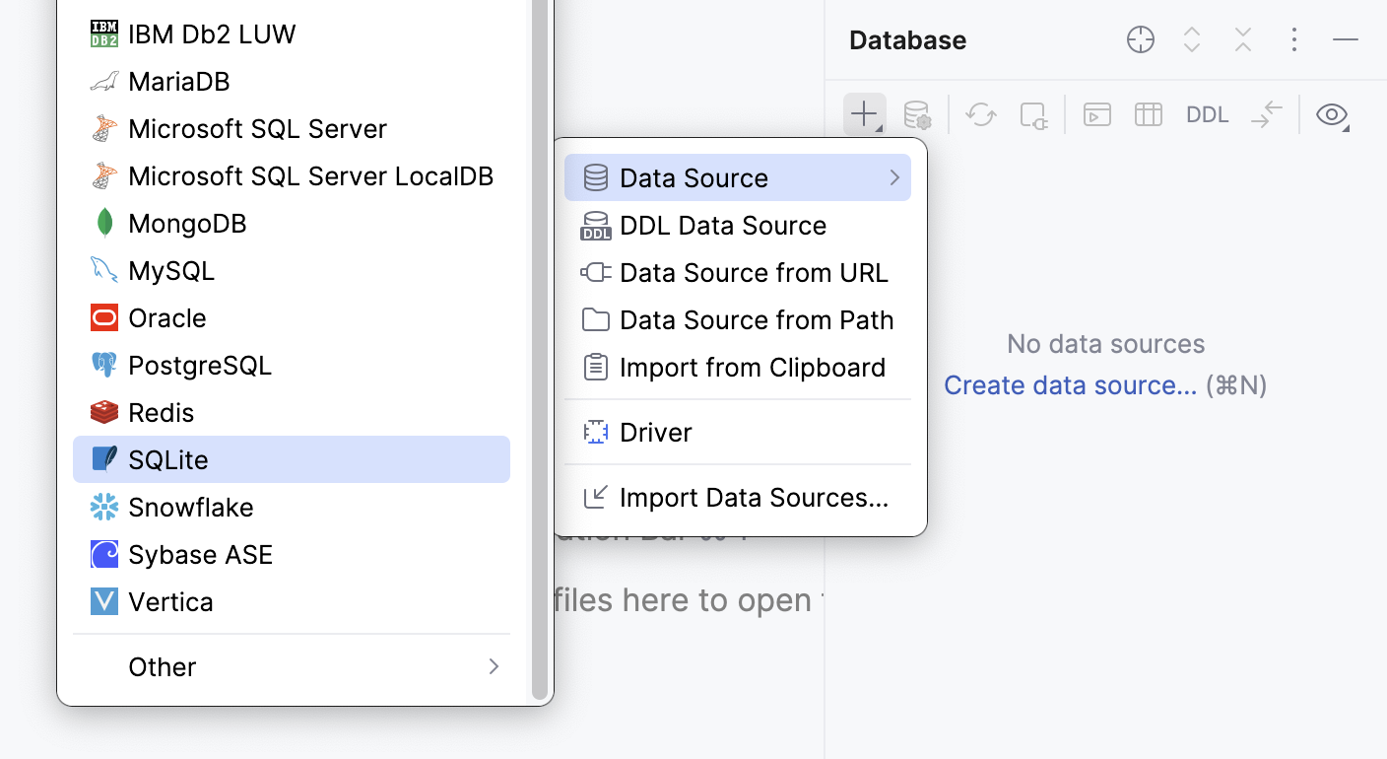The width and height of the screenshot is (1387, 759).
Task: Click the Table view icon
Action: coord(1148,114)
